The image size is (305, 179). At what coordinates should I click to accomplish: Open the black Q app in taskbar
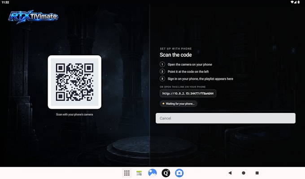tap(166, 173)
